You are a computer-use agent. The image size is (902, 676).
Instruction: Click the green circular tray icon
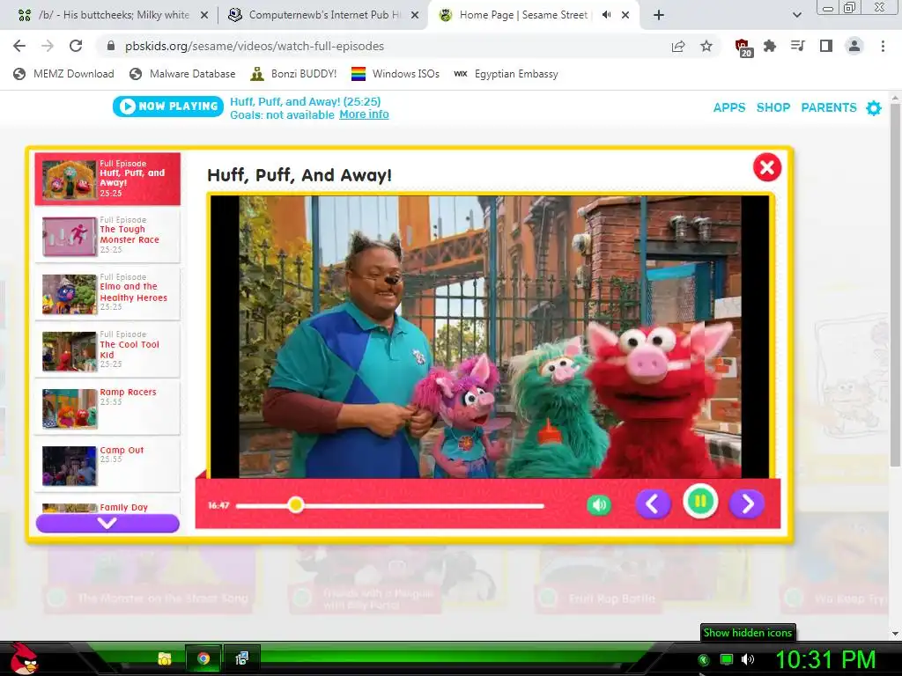pyautogui.click(x=703, y=660)
